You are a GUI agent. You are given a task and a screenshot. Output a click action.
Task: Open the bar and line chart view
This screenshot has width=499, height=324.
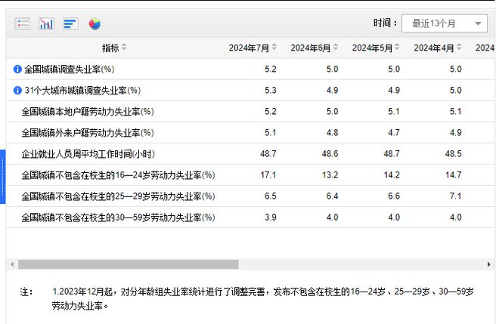point(46,23)
